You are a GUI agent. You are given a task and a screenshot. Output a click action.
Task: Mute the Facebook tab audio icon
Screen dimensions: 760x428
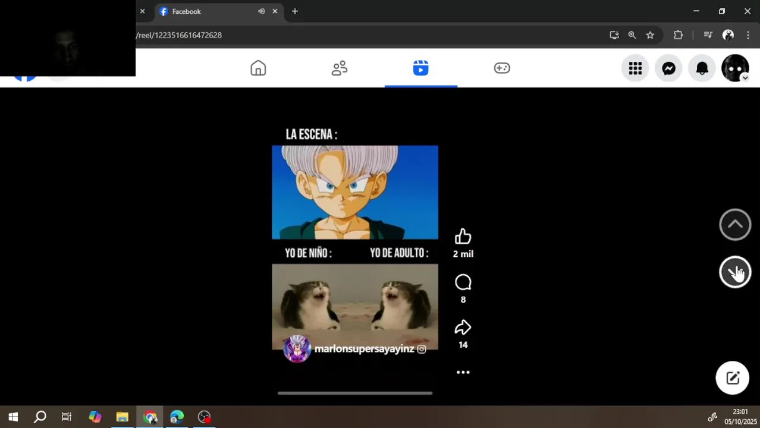tap(261, 11)
